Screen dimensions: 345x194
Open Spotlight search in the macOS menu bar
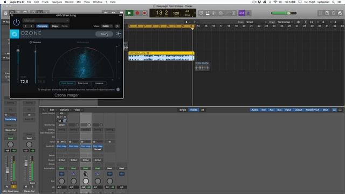pyautogui.click(x=334, y=2)
